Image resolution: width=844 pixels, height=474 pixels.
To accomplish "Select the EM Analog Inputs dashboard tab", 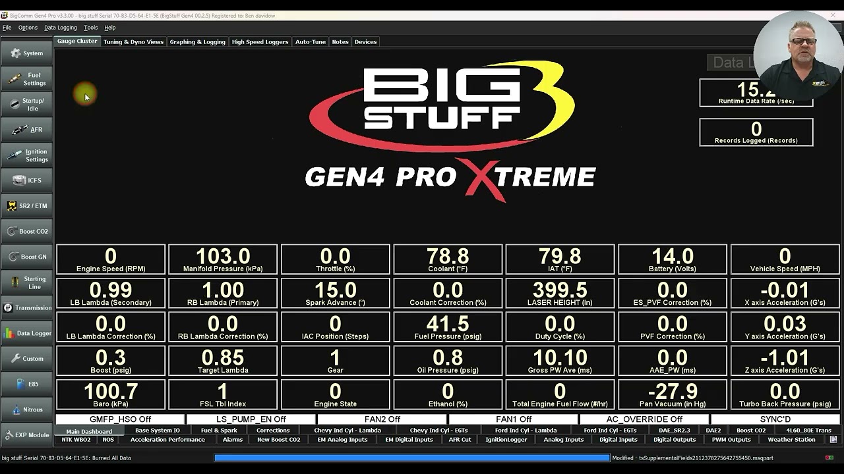I will (x=342, y=440).
